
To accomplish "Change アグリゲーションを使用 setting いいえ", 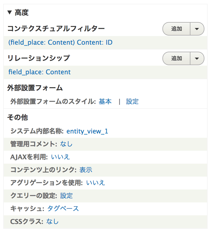I will click(95, 183).
